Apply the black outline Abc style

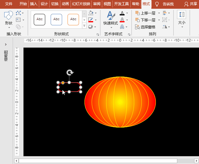click(39, 20)
